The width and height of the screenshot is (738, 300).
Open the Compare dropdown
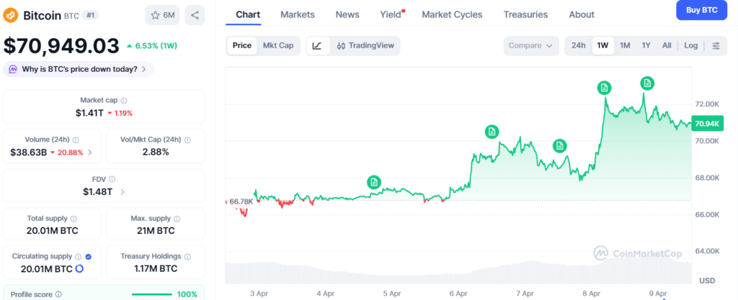[530, 45]
